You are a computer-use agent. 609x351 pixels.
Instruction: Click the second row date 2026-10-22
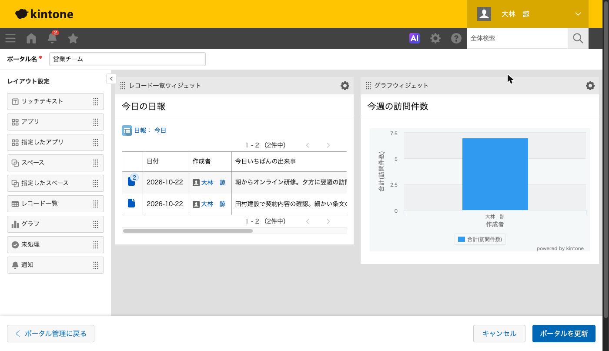(164, 204)
